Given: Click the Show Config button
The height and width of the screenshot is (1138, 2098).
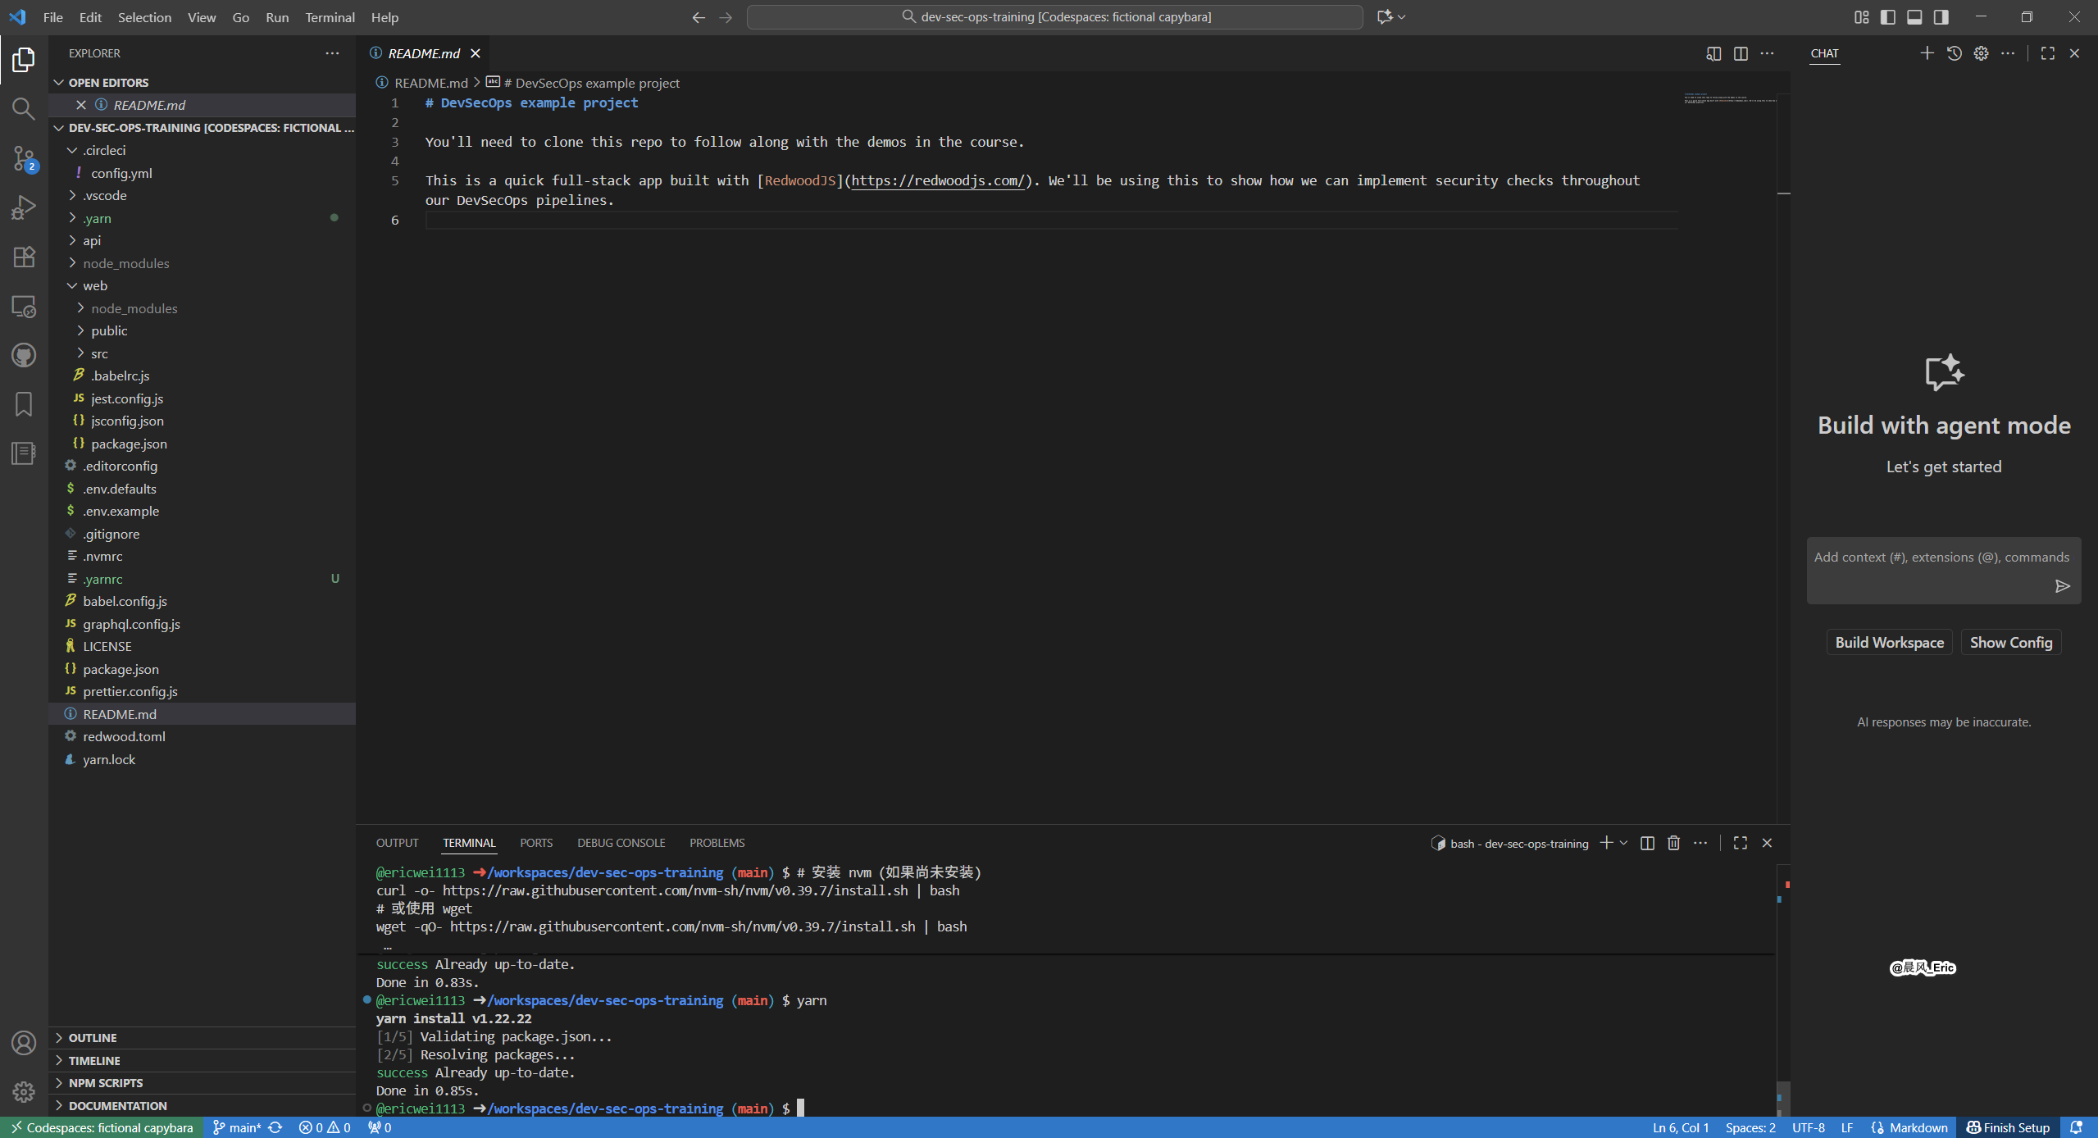Looking at the screenshot, I should click(2010, 642).
